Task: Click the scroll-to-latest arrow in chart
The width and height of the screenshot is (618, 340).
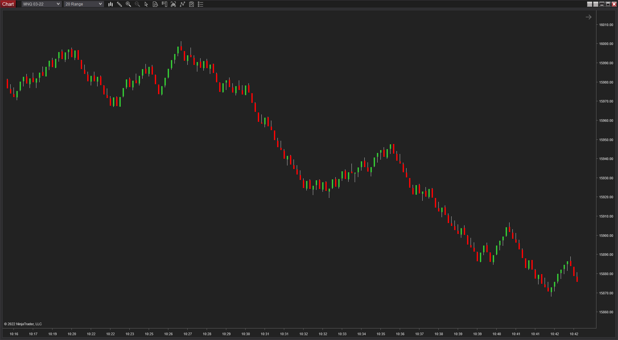Action: 588,17
